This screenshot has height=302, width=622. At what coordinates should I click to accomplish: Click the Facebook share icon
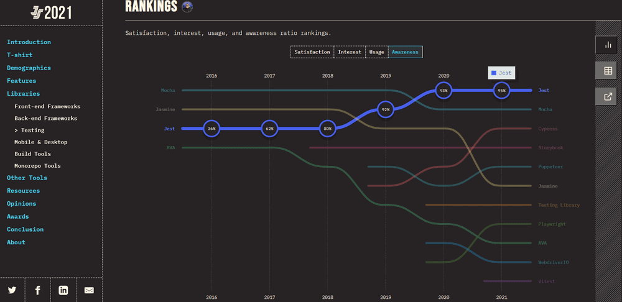pos(38,290)
